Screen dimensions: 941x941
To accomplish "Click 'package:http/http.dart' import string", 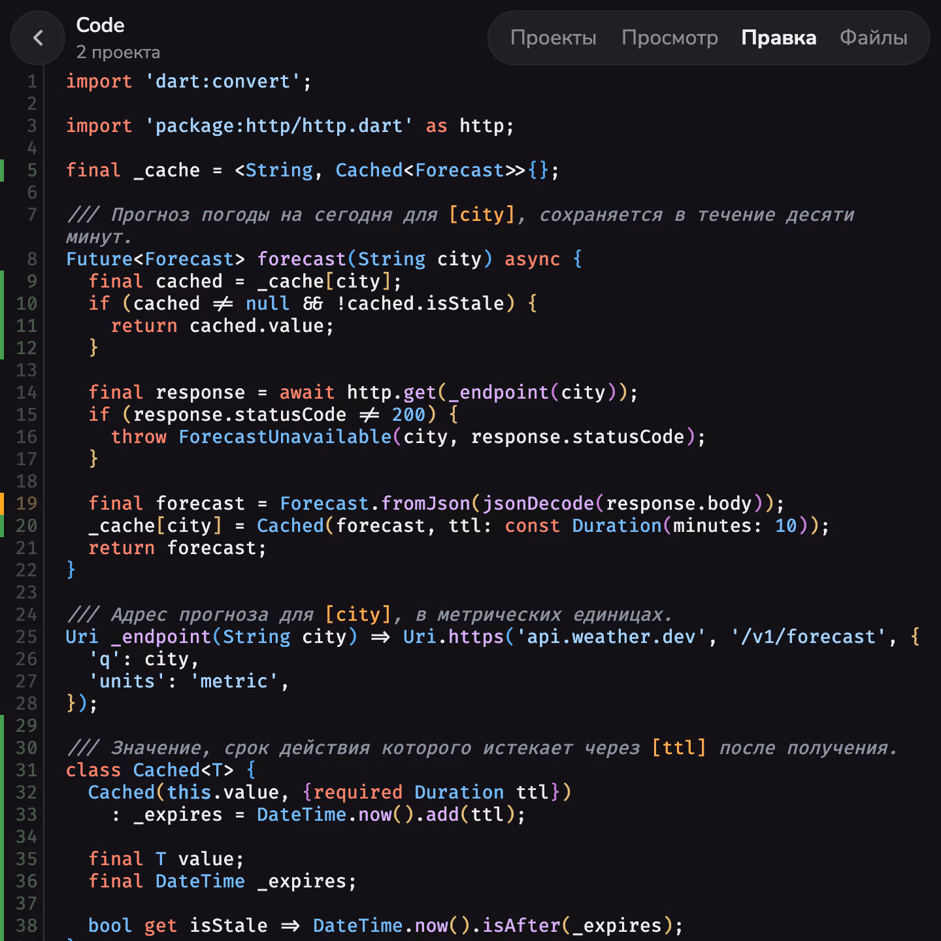I will [x=278, y=126].
